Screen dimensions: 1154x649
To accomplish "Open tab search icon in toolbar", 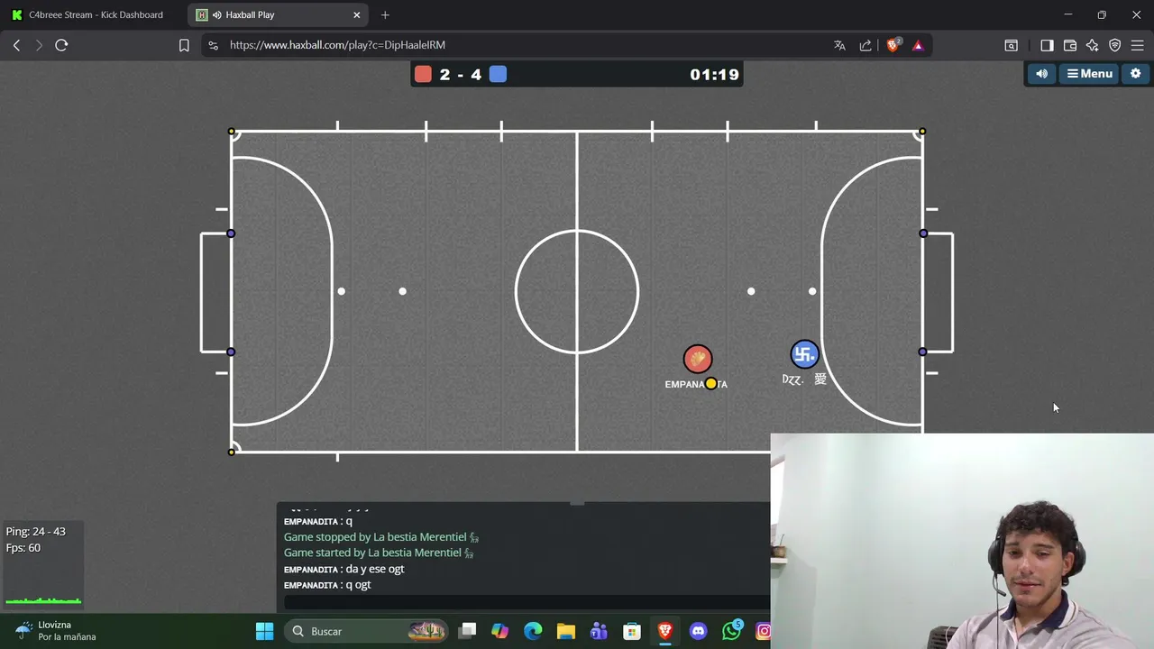I will [1011, 45].
